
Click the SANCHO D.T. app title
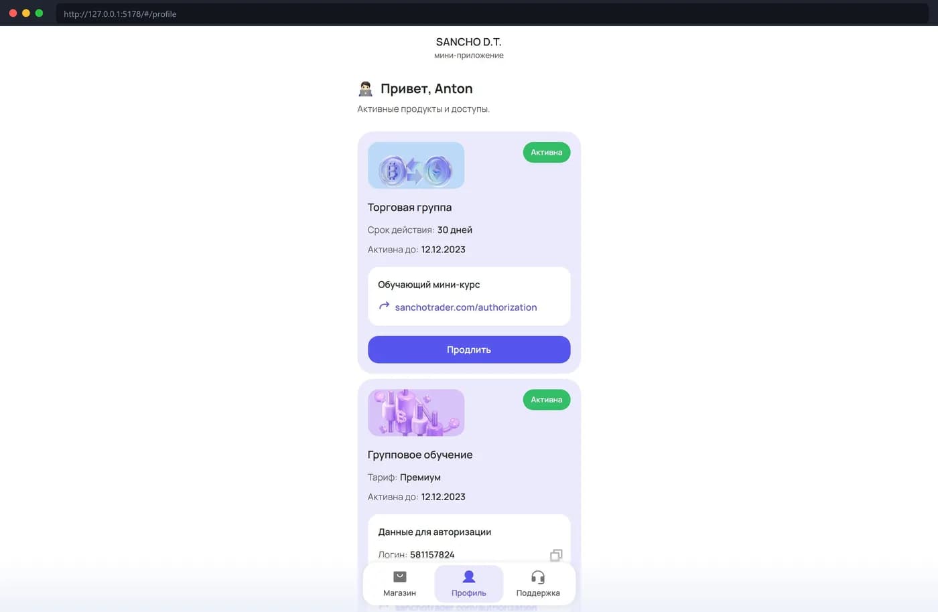(x=468, y=42)
